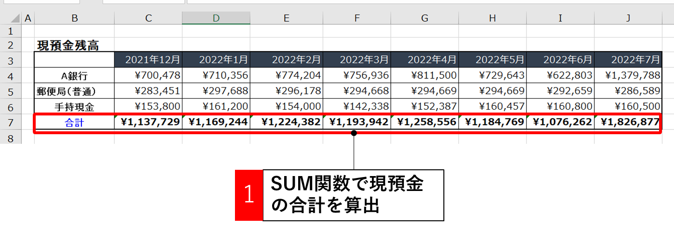Screen dimensions: 674x228
Task: Select column C header
Action: 149,18
